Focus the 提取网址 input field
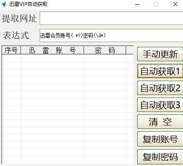This screenshot has width=183, height=166. coord(111,18)
